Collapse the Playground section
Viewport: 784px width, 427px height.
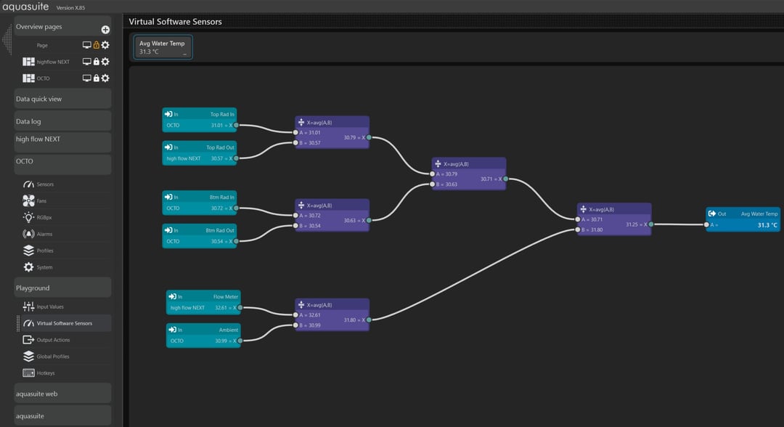62,288
